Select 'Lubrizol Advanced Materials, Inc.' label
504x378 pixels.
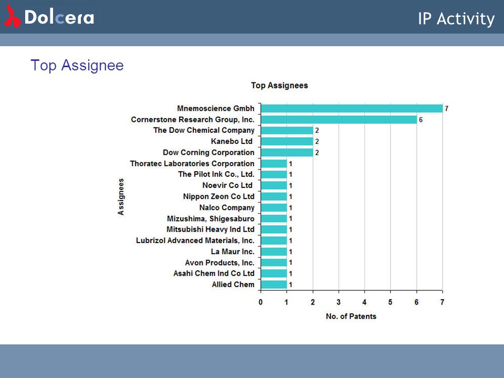click(195, 240)
